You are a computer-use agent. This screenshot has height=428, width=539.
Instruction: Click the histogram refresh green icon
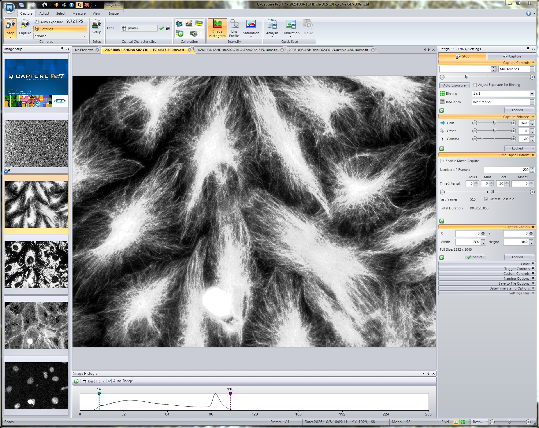point(76,381)
